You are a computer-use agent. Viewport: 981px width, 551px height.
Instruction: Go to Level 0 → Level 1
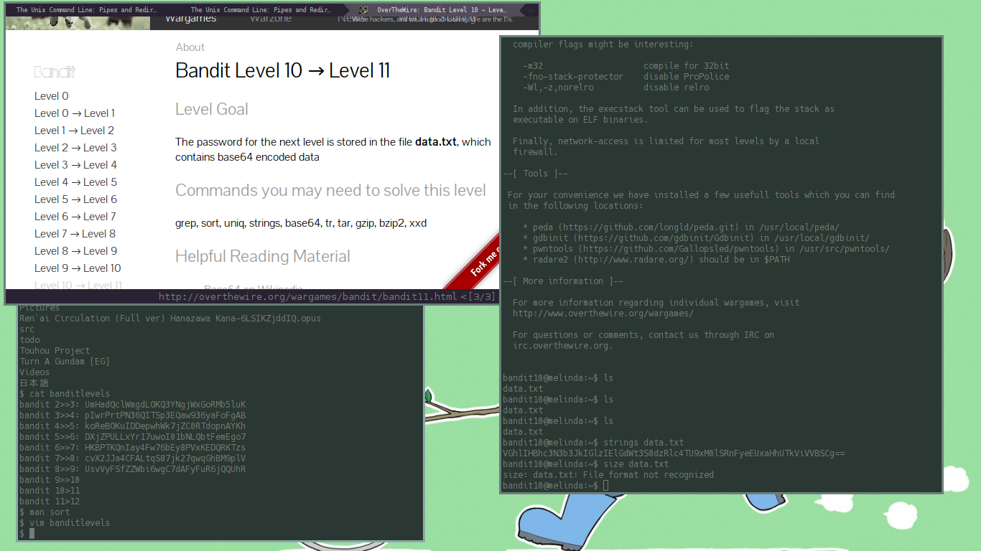[x=75, y=113]
